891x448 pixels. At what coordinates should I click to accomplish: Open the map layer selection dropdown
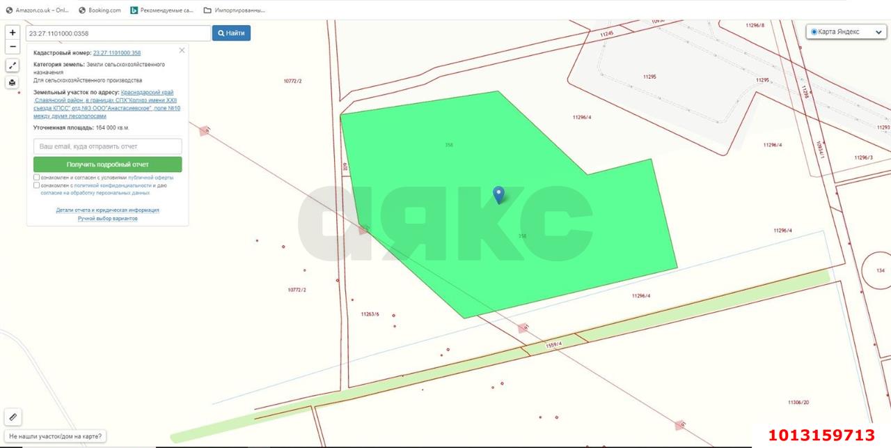pos(878,31)
